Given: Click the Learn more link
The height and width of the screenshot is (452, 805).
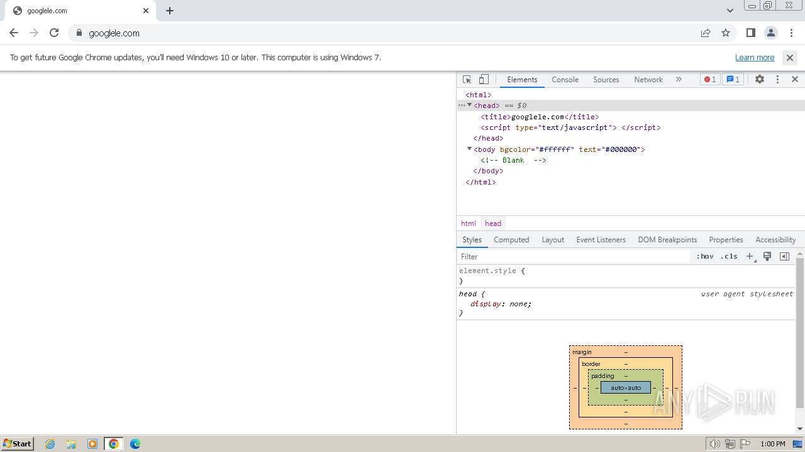Looking at the screenshot, I should [x=755, y=58].
